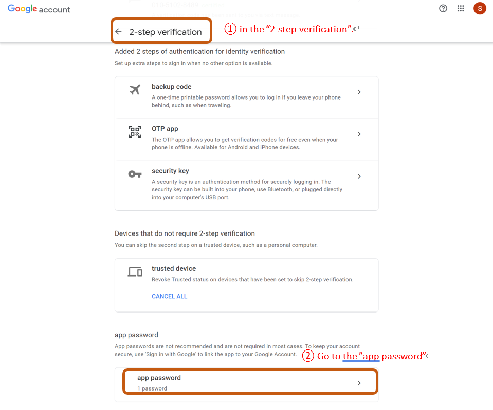Open app password row chevron
Screen dimensions: 493x410
[x=359, y=383]
